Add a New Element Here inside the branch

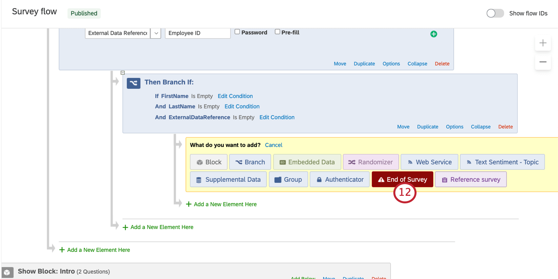coord(222,204)
